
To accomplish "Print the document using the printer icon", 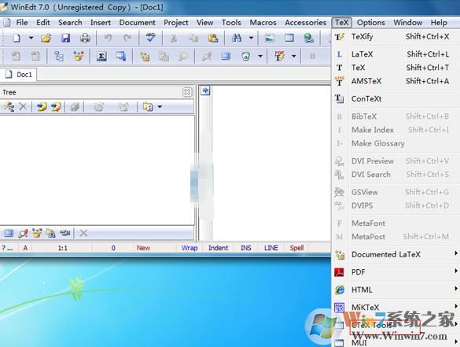I will pyautogui.click(x=85, y=38).
